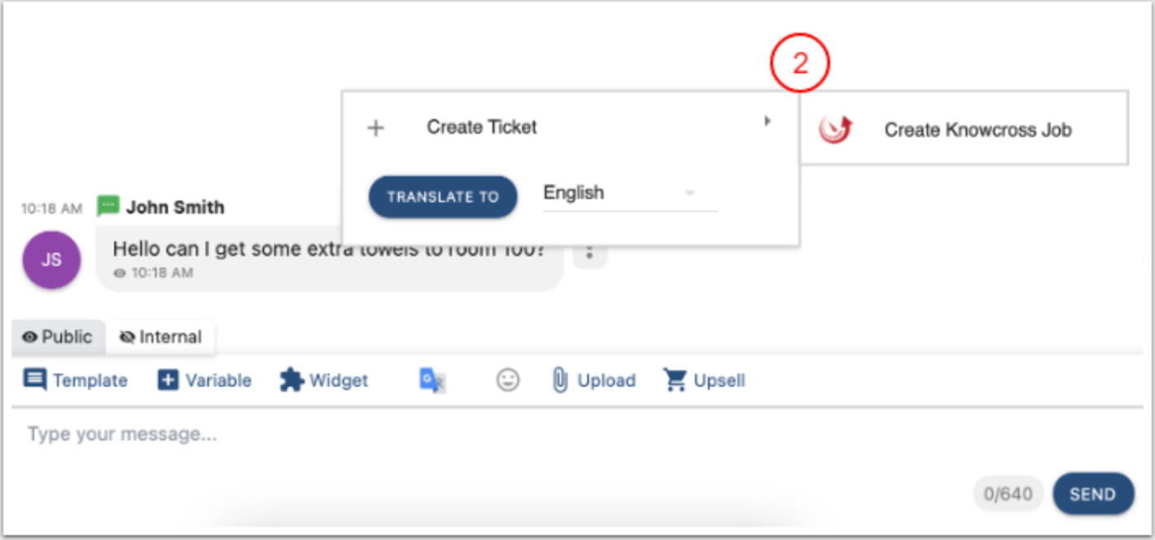1155x540 pixels.
Task: Open the Widget puzzle piece icon
Action: [291, 380]
